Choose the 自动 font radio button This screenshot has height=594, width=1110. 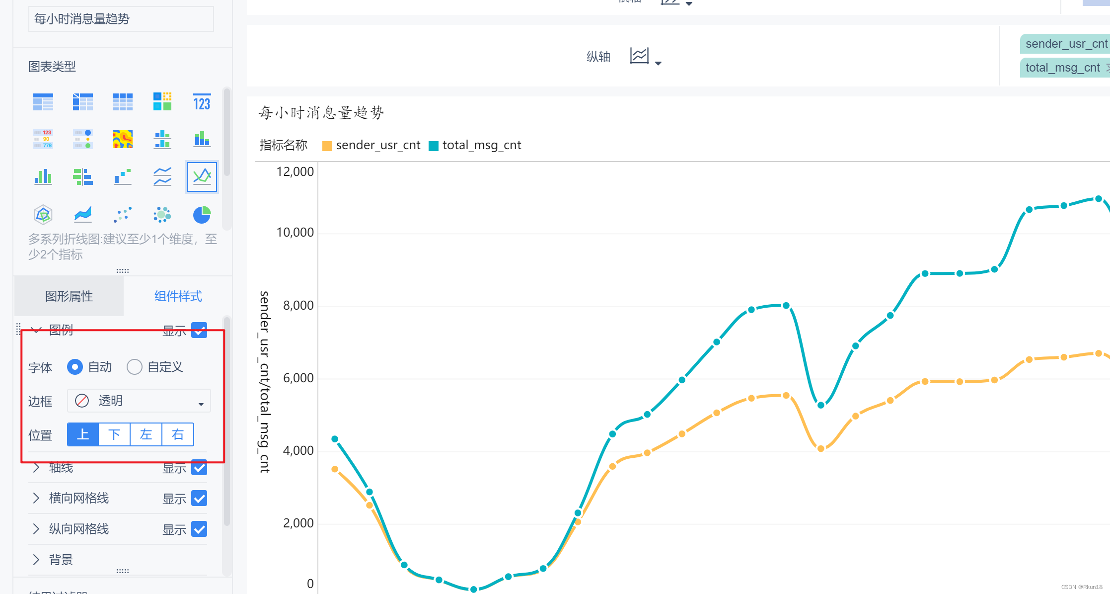click(x=75, y=367)
